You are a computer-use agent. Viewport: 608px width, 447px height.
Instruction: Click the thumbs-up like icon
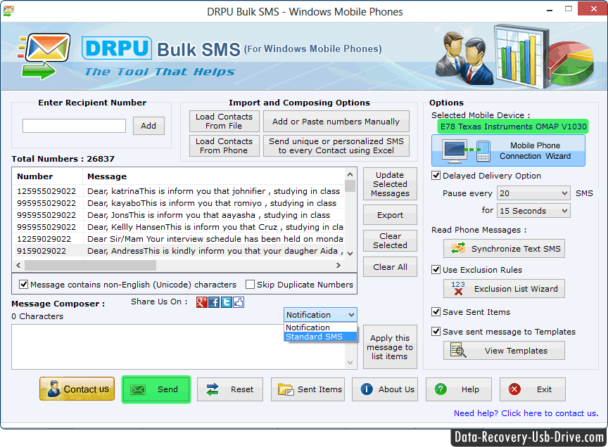(x=239, y=302)
